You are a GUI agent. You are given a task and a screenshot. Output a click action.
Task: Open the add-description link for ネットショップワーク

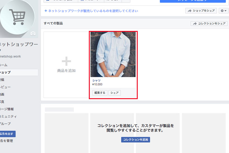pos(91,11)
